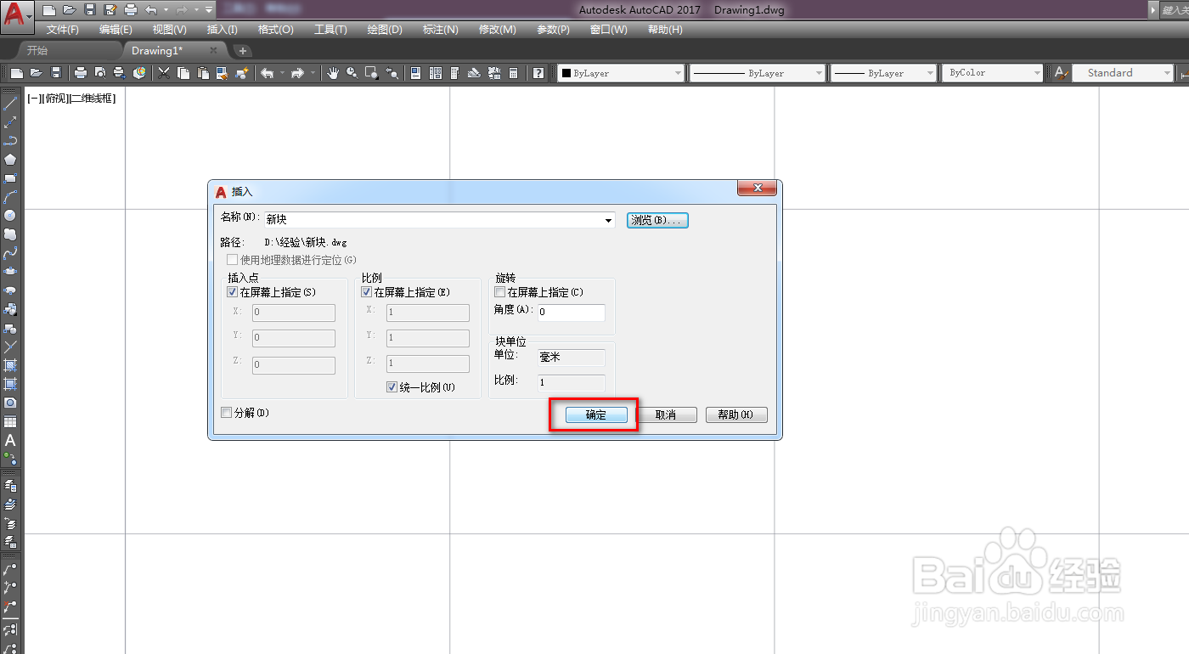Click viewport label 二维线框 visual style
This screenshot has height=654, width=1189.
click(92, 99)
